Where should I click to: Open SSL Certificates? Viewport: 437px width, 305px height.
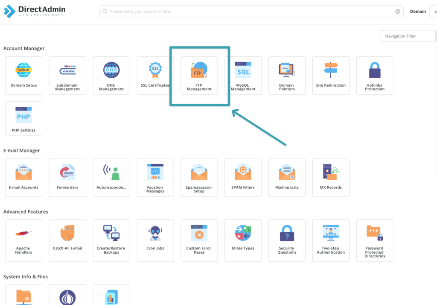coord(155,76)
